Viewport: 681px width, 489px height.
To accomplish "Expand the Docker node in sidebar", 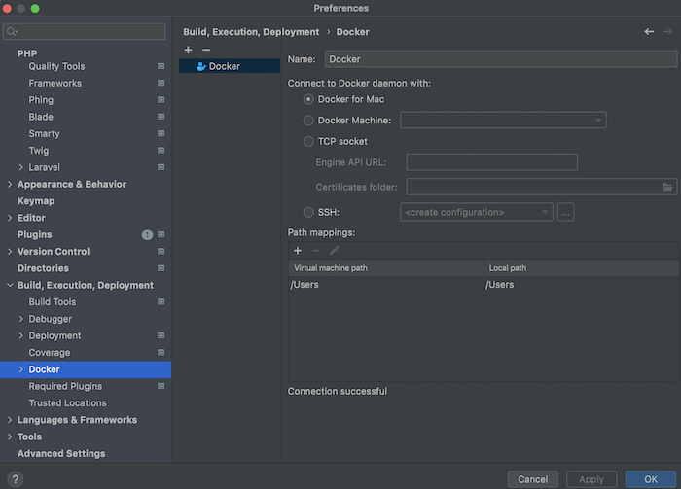I will 20,369.
